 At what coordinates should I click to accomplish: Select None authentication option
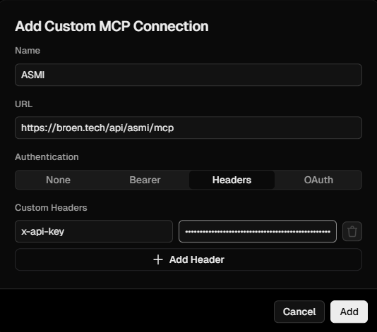[58, 180]
